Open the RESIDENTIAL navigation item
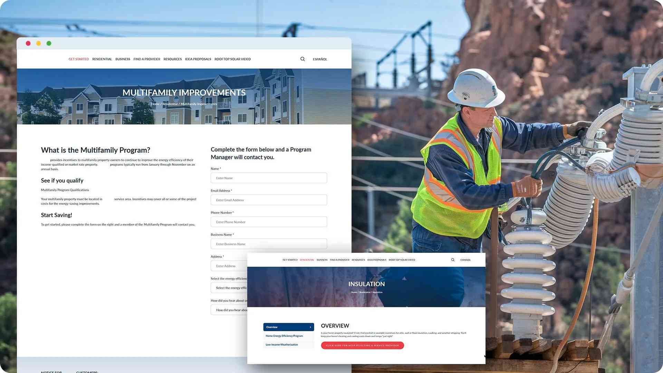 102,59
